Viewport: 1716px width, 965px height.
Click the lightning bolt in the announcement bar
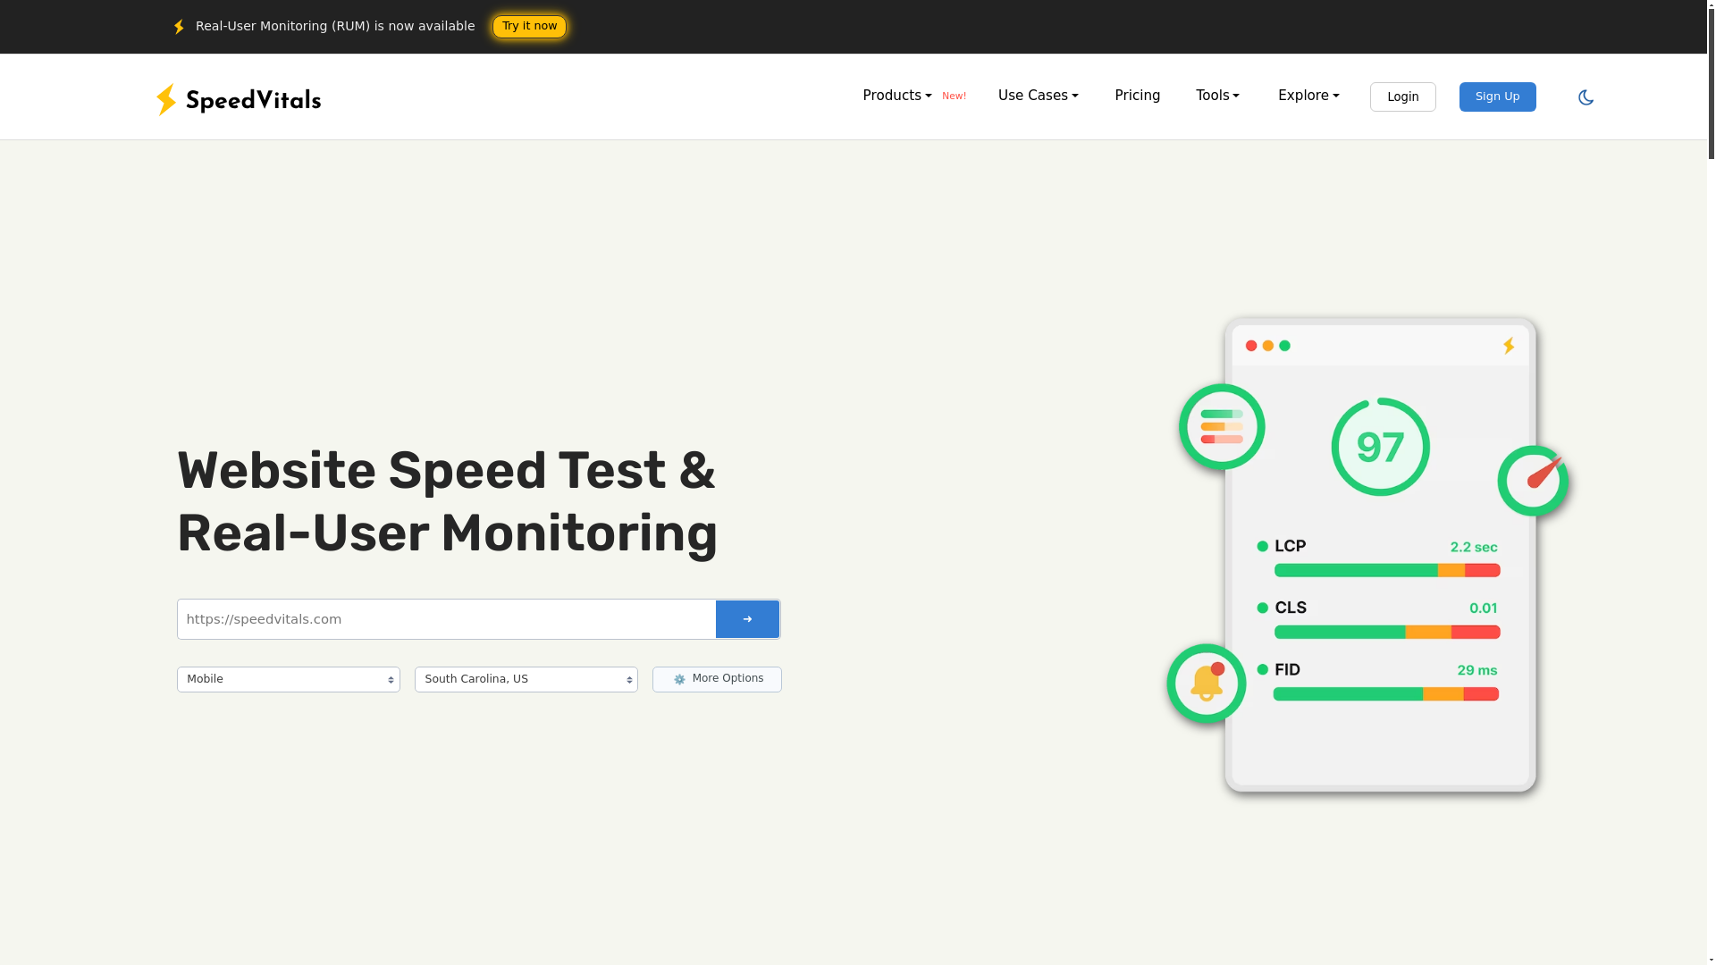click(x=179, y=27)
